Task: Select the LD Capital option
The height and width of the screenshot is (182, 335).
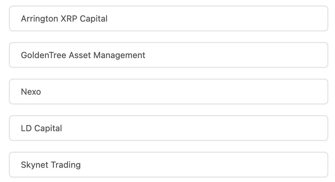Action: pyautogui.click(x=168, y=128)
